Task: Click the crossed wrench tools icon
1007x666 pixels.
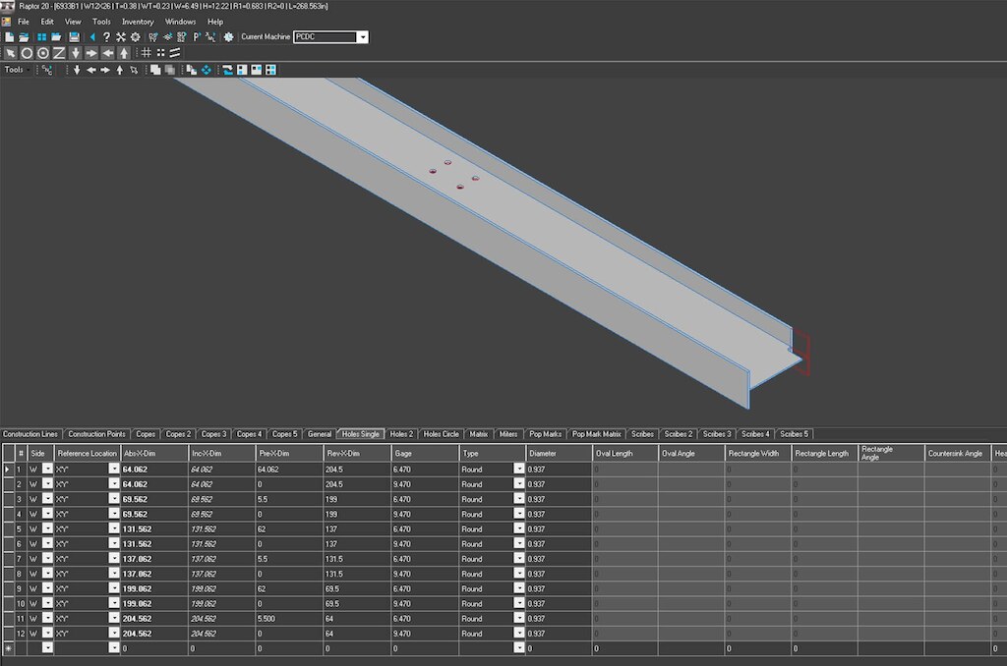Action: coord(121,37)
